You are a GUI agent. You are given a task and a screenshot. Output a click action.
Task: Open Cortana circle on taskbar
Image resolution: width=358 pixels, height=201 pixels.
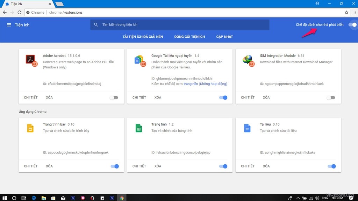coord(14,198)
